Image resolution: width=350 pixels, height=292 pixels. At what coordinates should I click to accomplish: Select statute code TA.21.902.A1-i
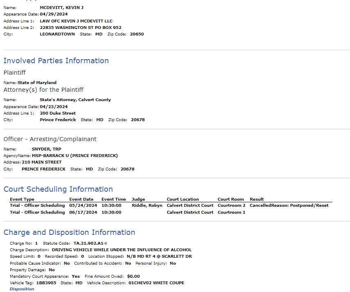point(90,243)
